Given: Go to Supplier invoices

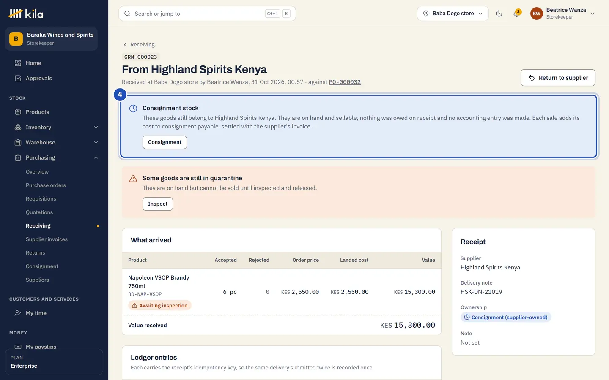Looking at the screenshot, I should [47, 239].
